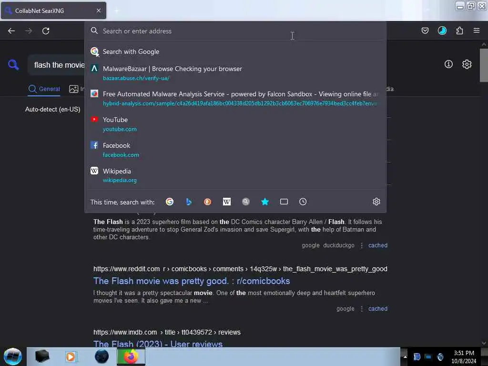The height and width of the screenshot is (366, 488).
Task: Open search settings gear in the dropdown
Action: [376, 202]
